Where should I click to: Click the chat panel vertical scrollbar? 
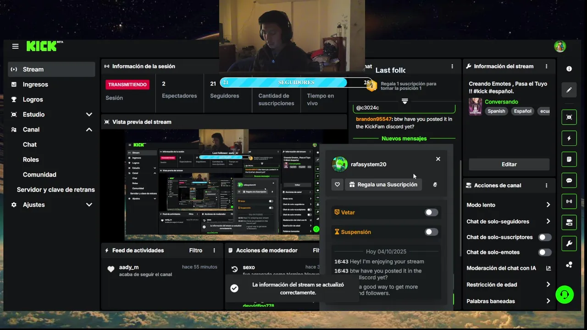(460, 209)
